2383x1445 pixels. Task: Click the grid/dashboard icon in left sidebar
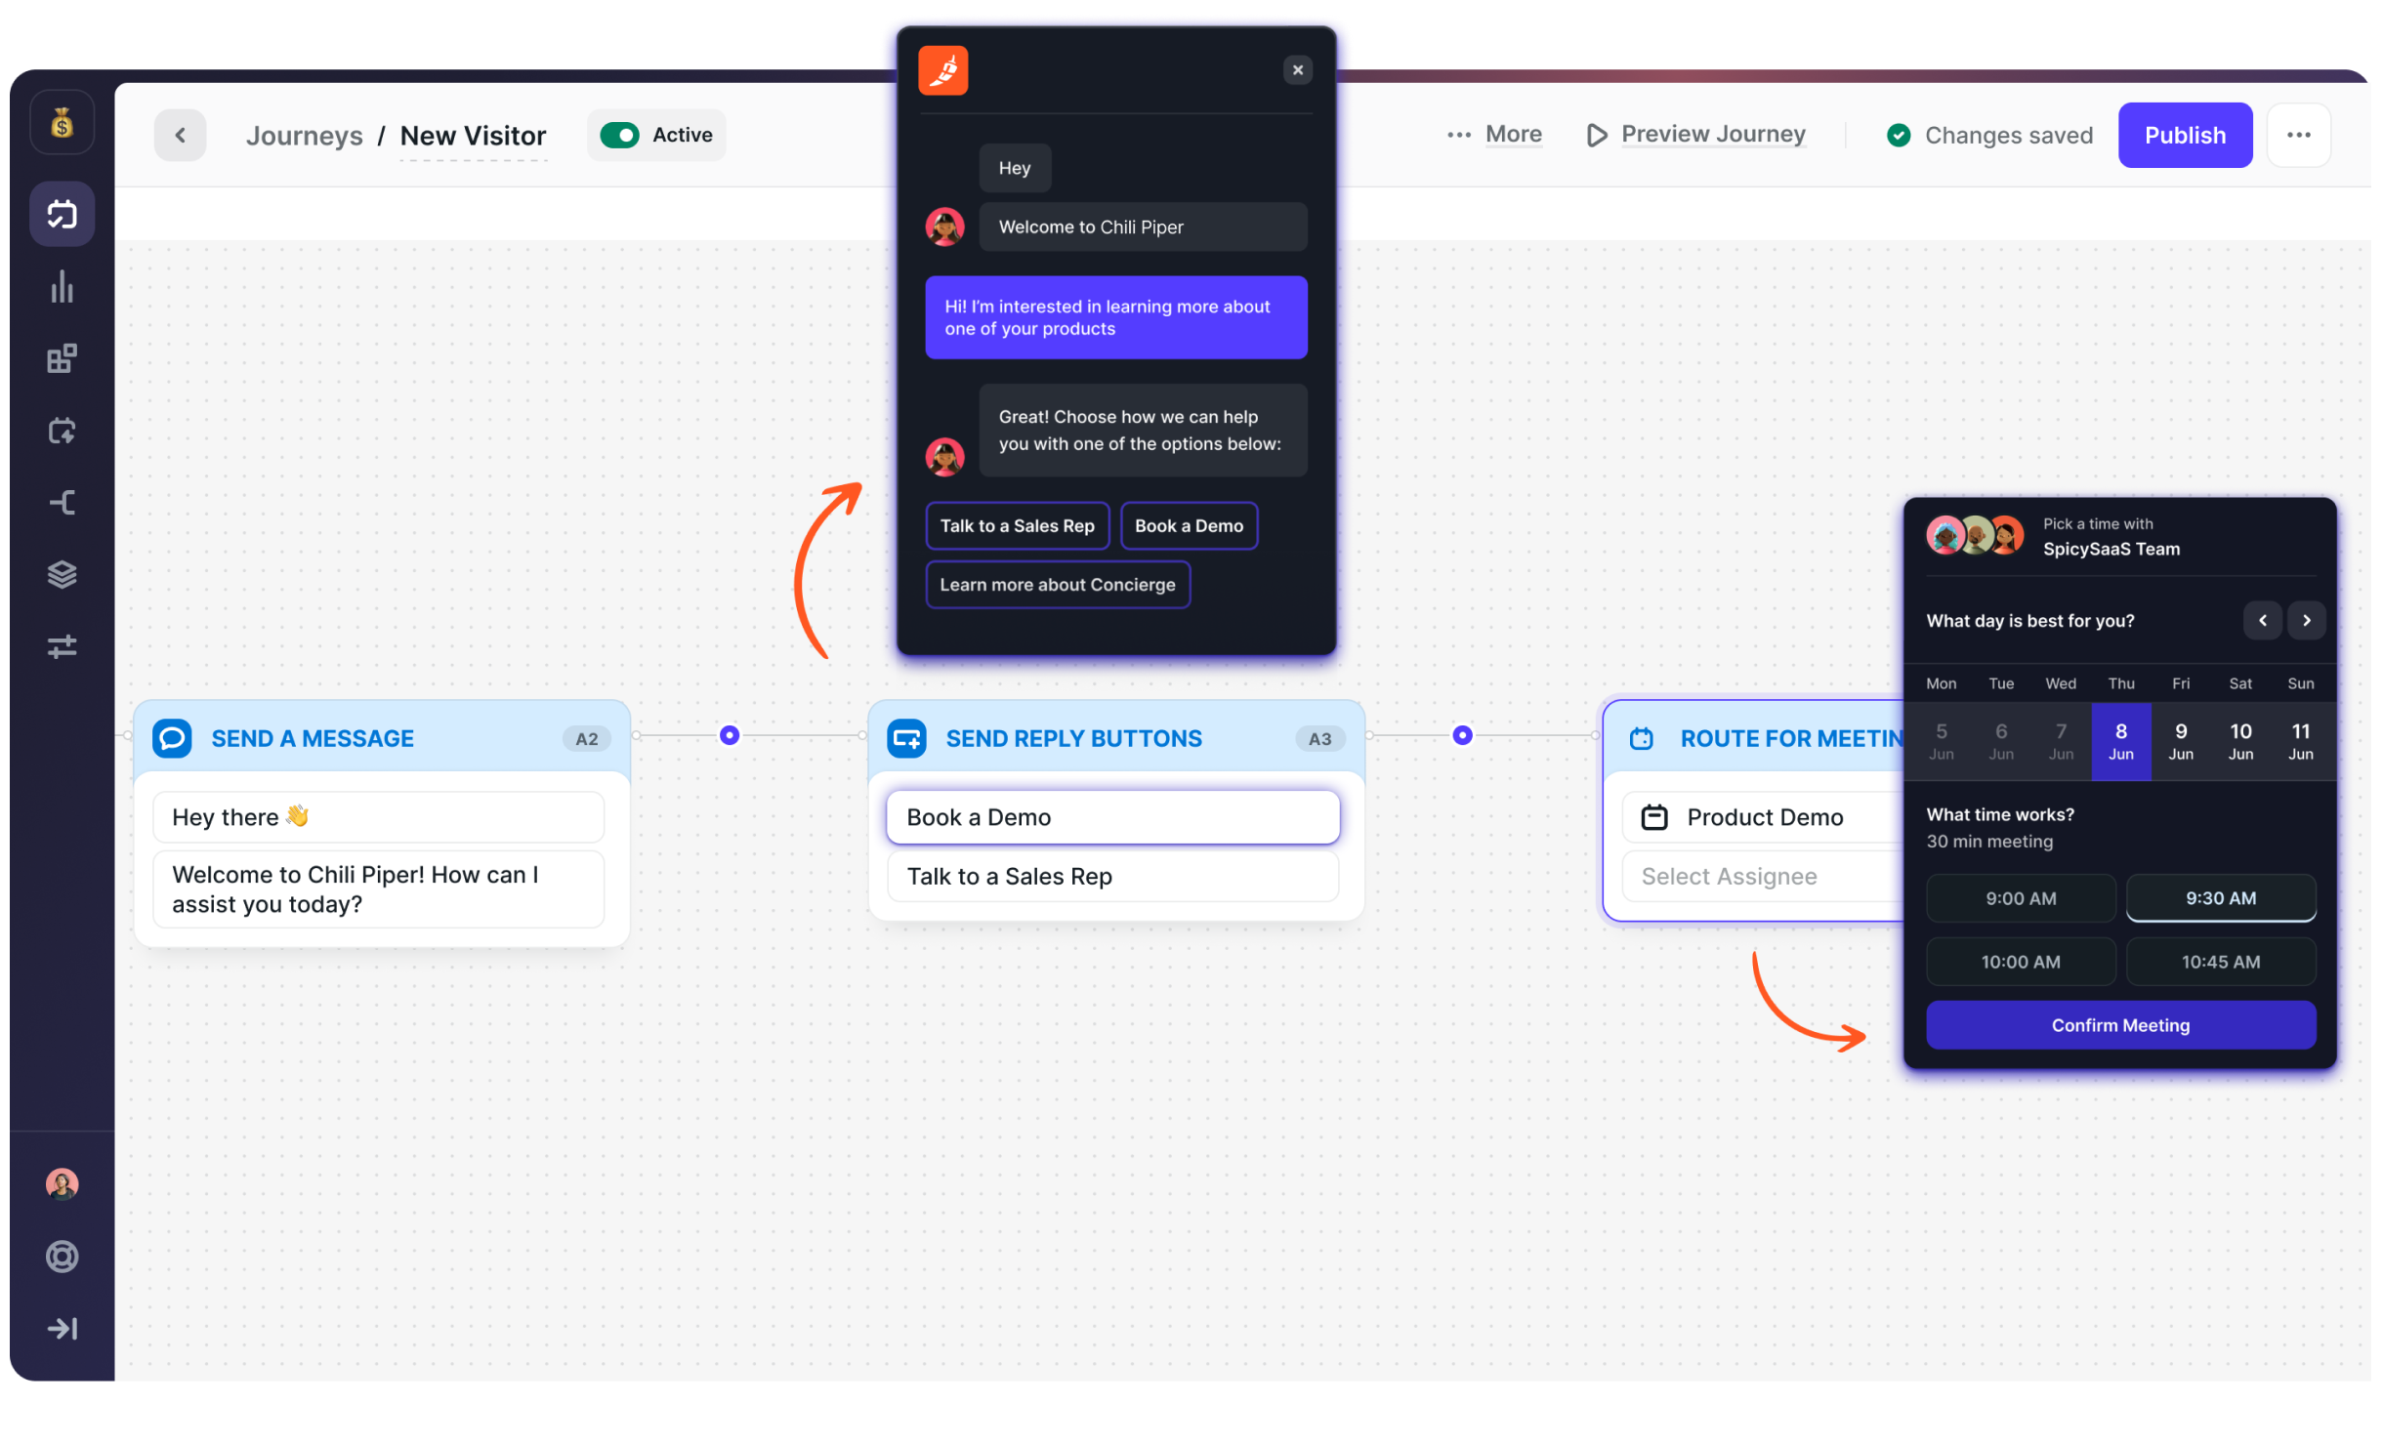pos(60,359)
